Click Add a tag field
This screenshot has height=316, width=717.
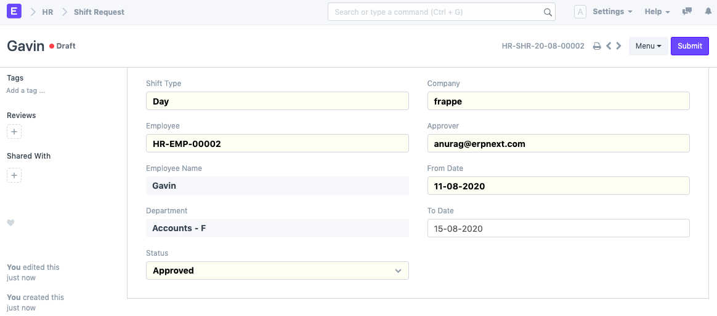(x=26, y=90)
